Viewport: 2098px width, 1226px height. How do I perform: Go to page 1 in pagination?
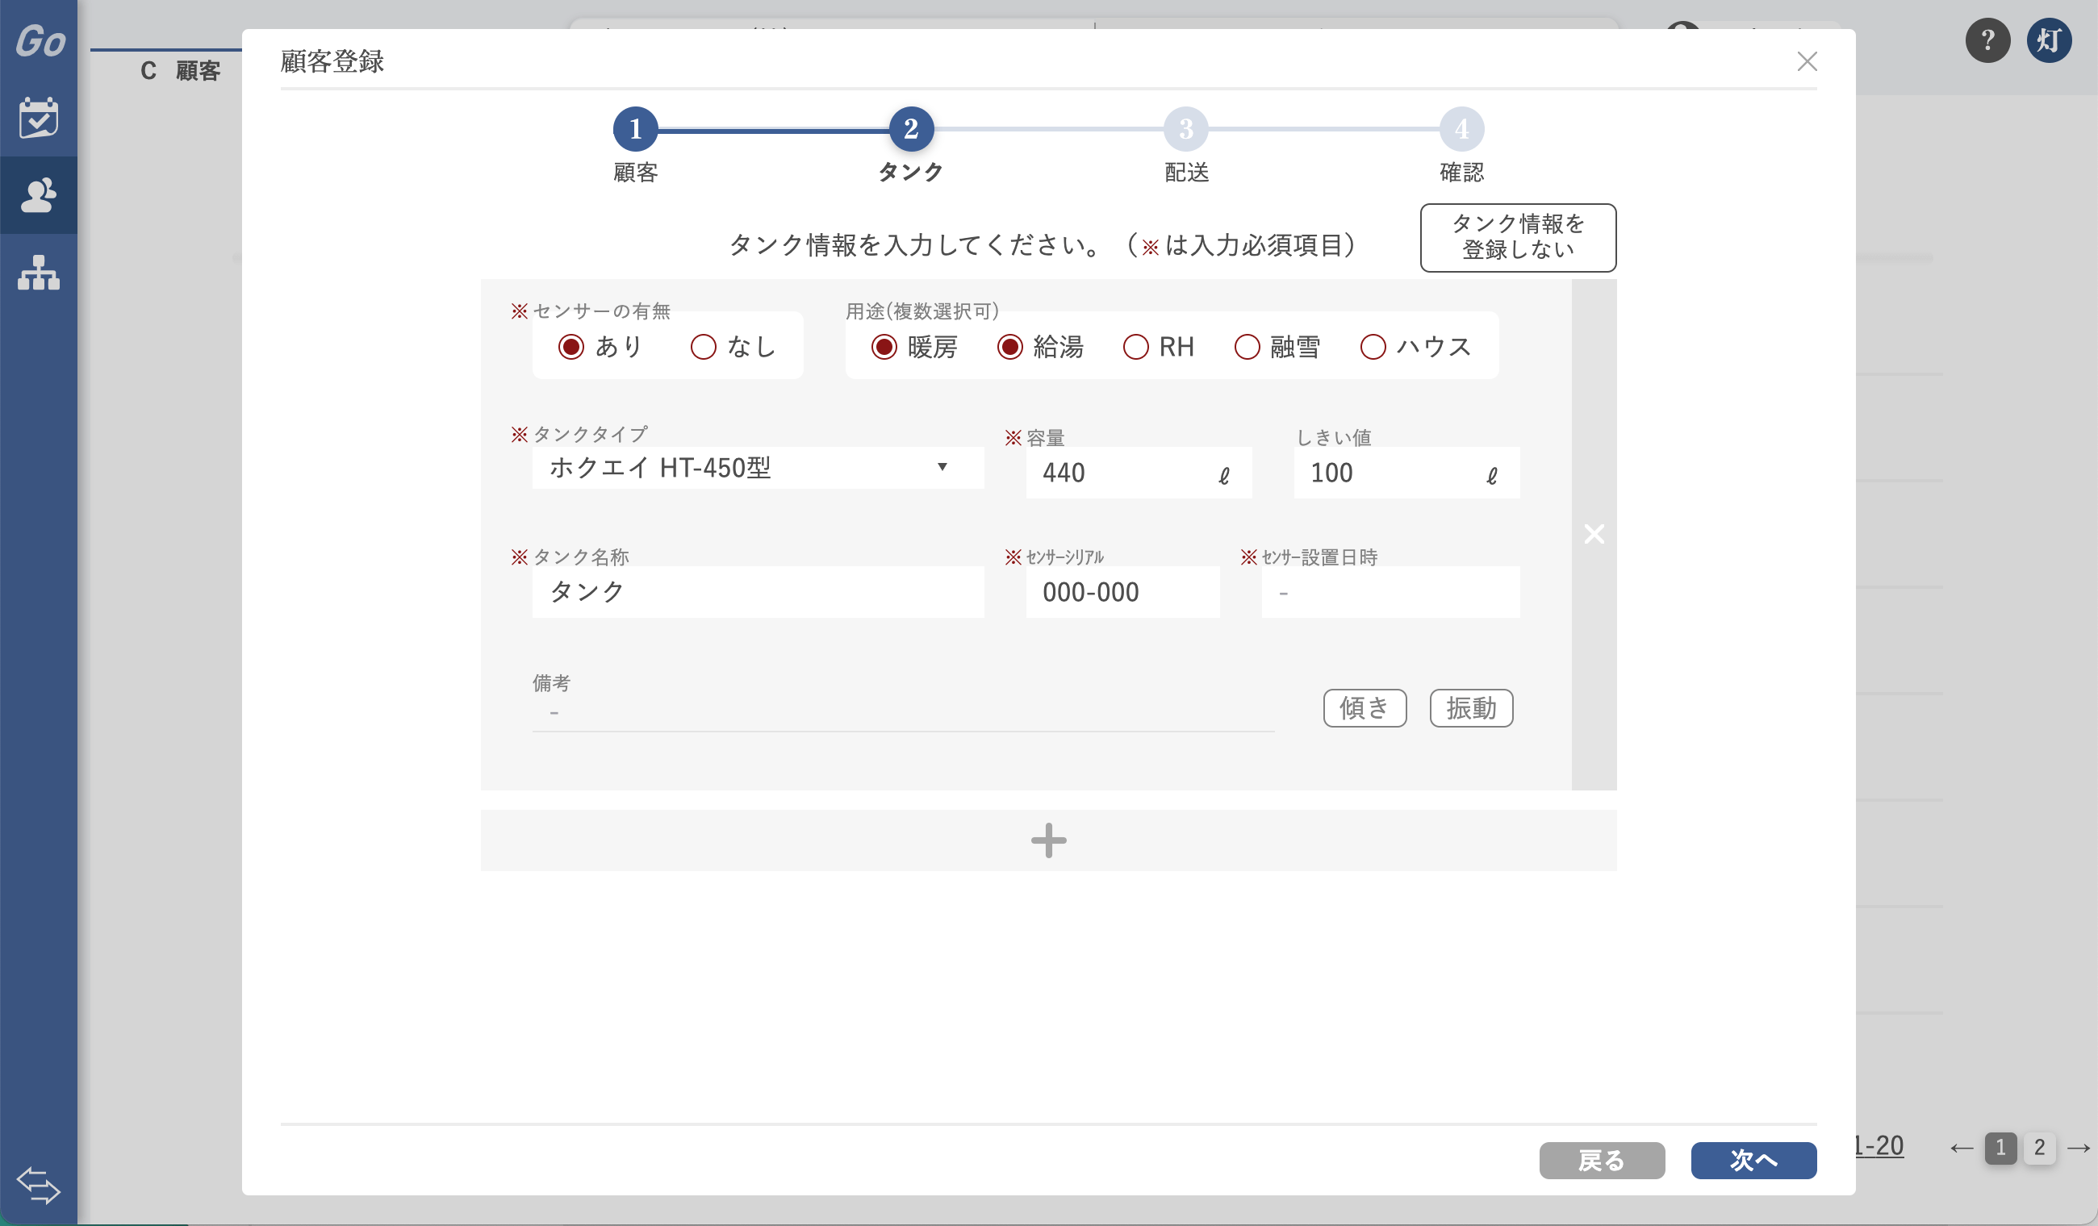point(2000,1148)
